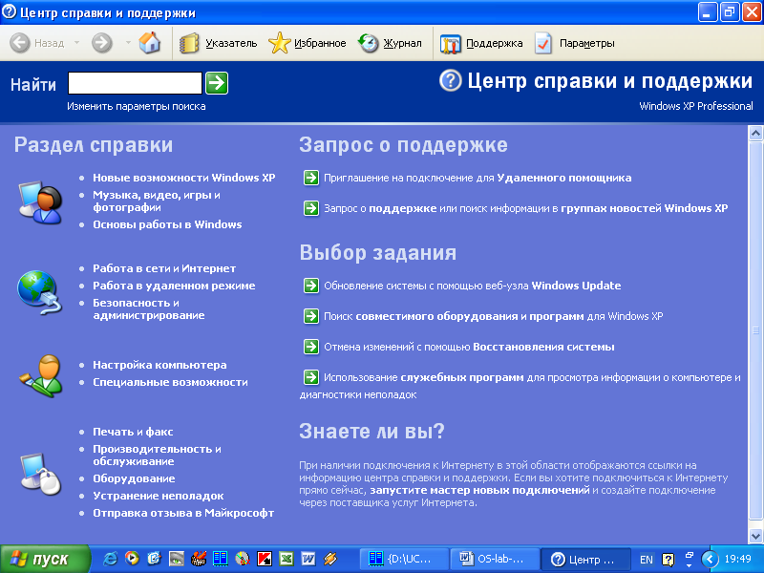This screenshot has height=573, width=764.
Task: Open Windows Update system update link
Action: (x=473, y=286)
